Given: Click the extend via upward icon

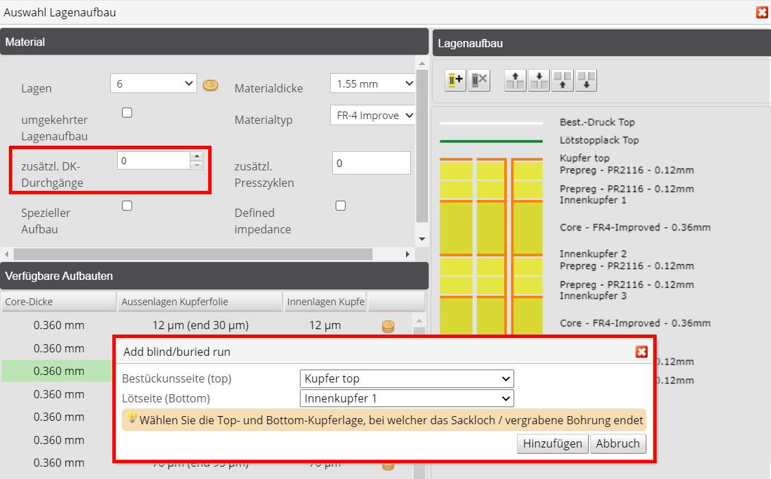Looking at the screenshot, I should (x=562, y=80).
